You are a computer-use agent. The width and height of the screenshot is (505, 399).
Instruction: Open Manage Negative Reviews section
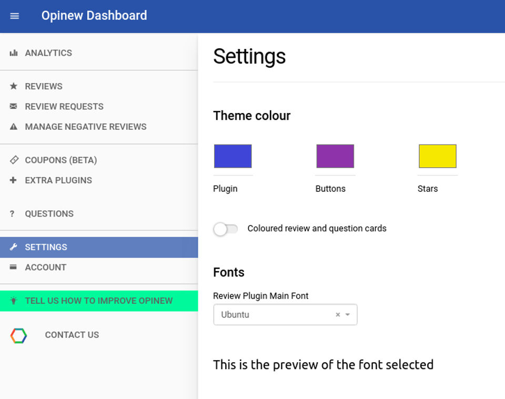(x=86, y=127)
